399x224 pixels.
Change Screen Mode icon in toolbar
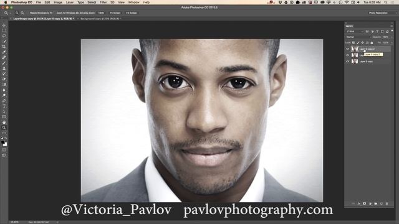coord(4,155)
